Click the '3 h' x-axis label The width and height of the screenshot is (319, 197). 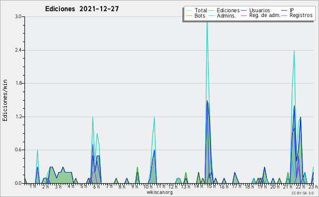click(x=58, y=186)
